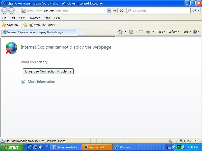
Task: Switch to Windows Internet Explorer taskbar button
Action: [124, 147]
